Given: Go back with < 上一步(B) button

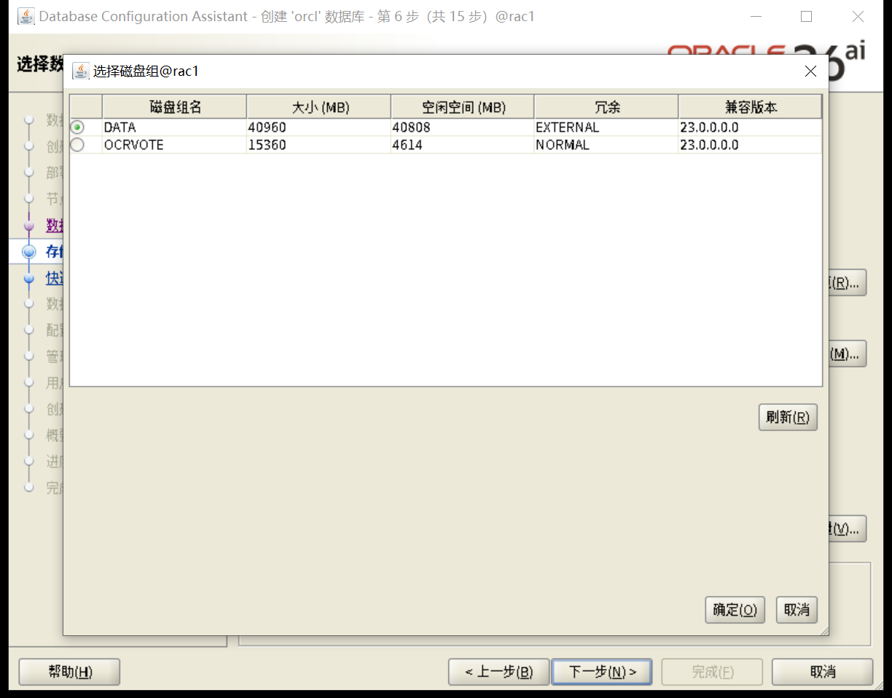Looking at the screenshot, I should pyautogui.click(x=498, y=672).
